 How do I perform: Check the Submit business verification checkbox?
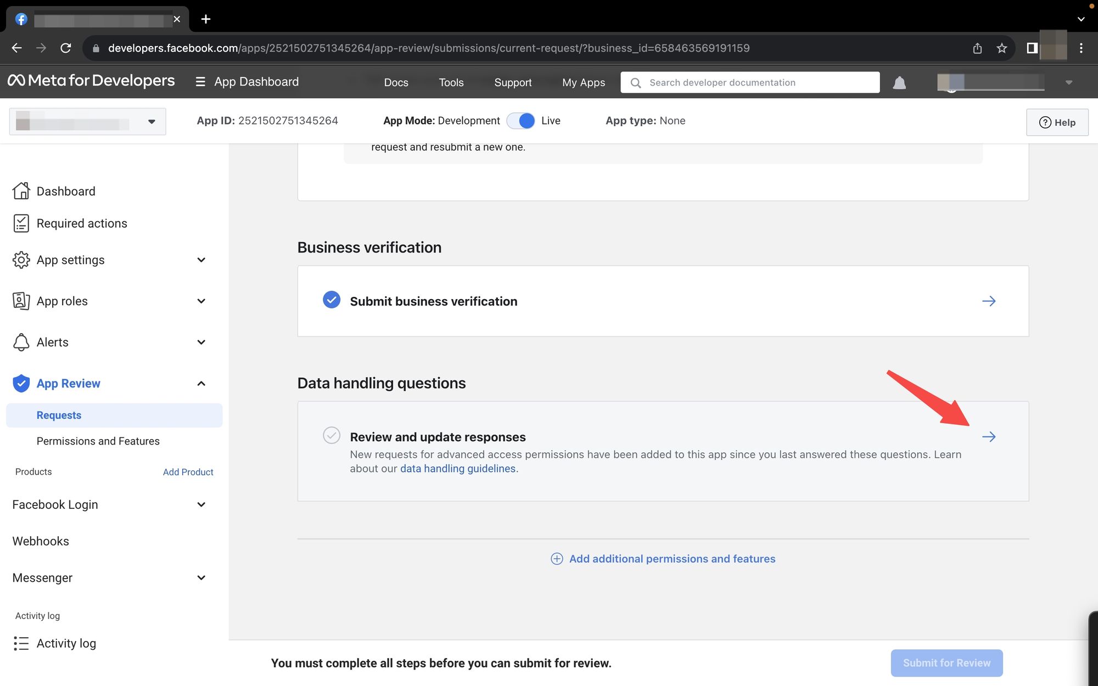331,300
